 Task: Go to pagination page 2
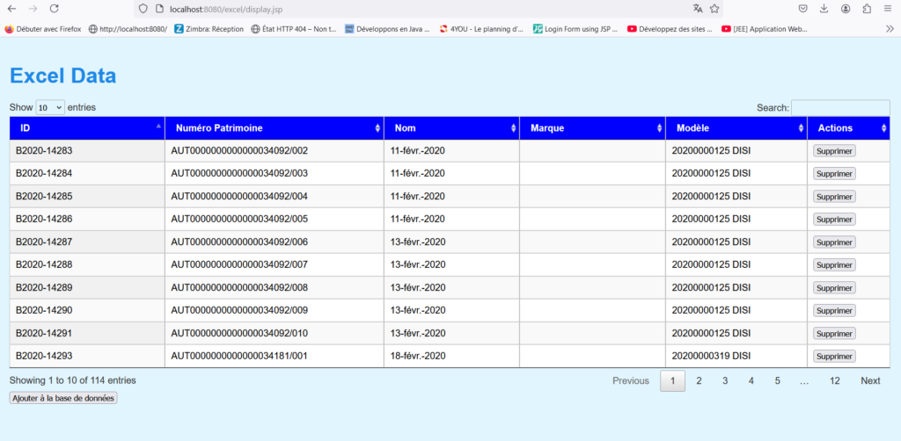(699, 380)
